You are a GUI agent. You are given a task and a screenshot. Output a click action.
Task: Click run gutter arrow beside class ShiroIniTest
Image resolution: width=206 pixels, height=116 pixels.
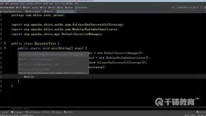point(5,43)
